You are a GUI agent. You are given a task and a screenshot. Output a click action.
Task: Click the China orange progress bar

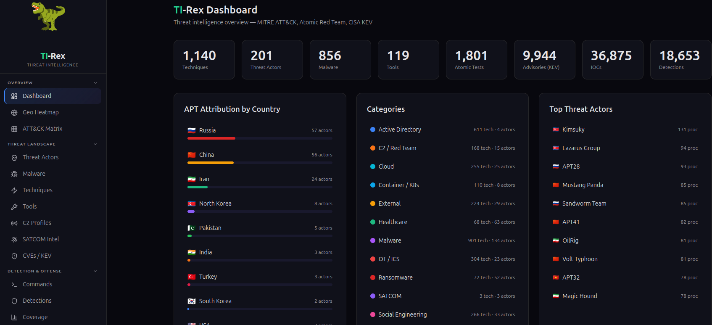pyautogui.click(x=211, y=163)
